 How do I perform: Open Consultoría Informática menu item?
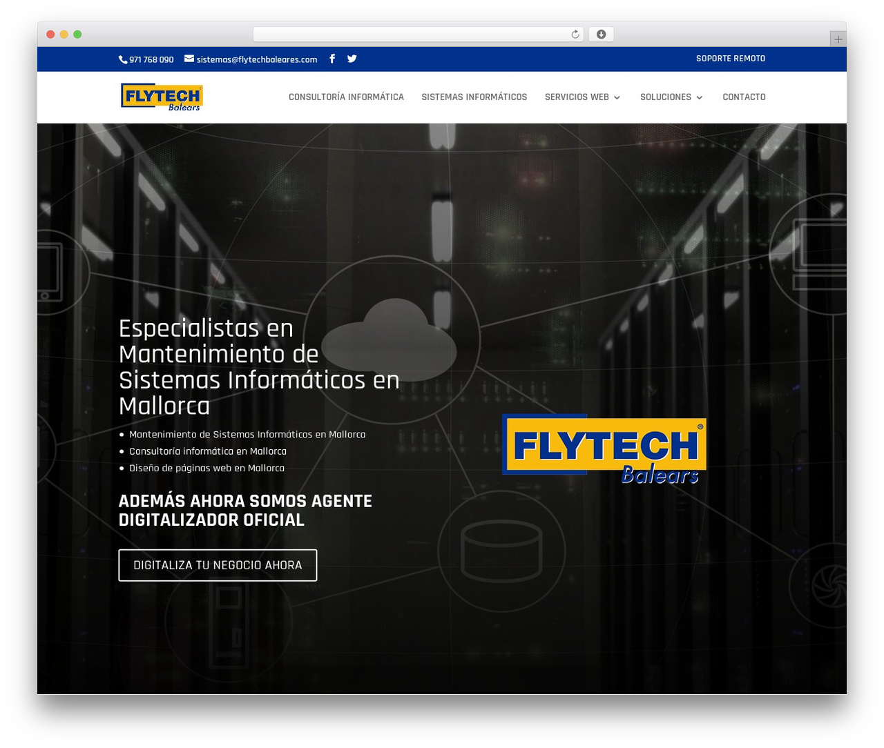tap(346, 97)
